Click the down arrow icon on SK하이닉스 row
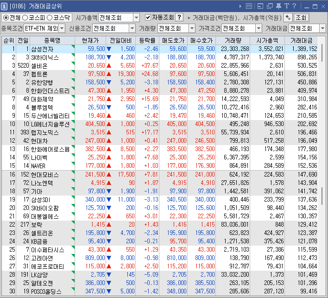The image size is (328, 298). point(109,57)
